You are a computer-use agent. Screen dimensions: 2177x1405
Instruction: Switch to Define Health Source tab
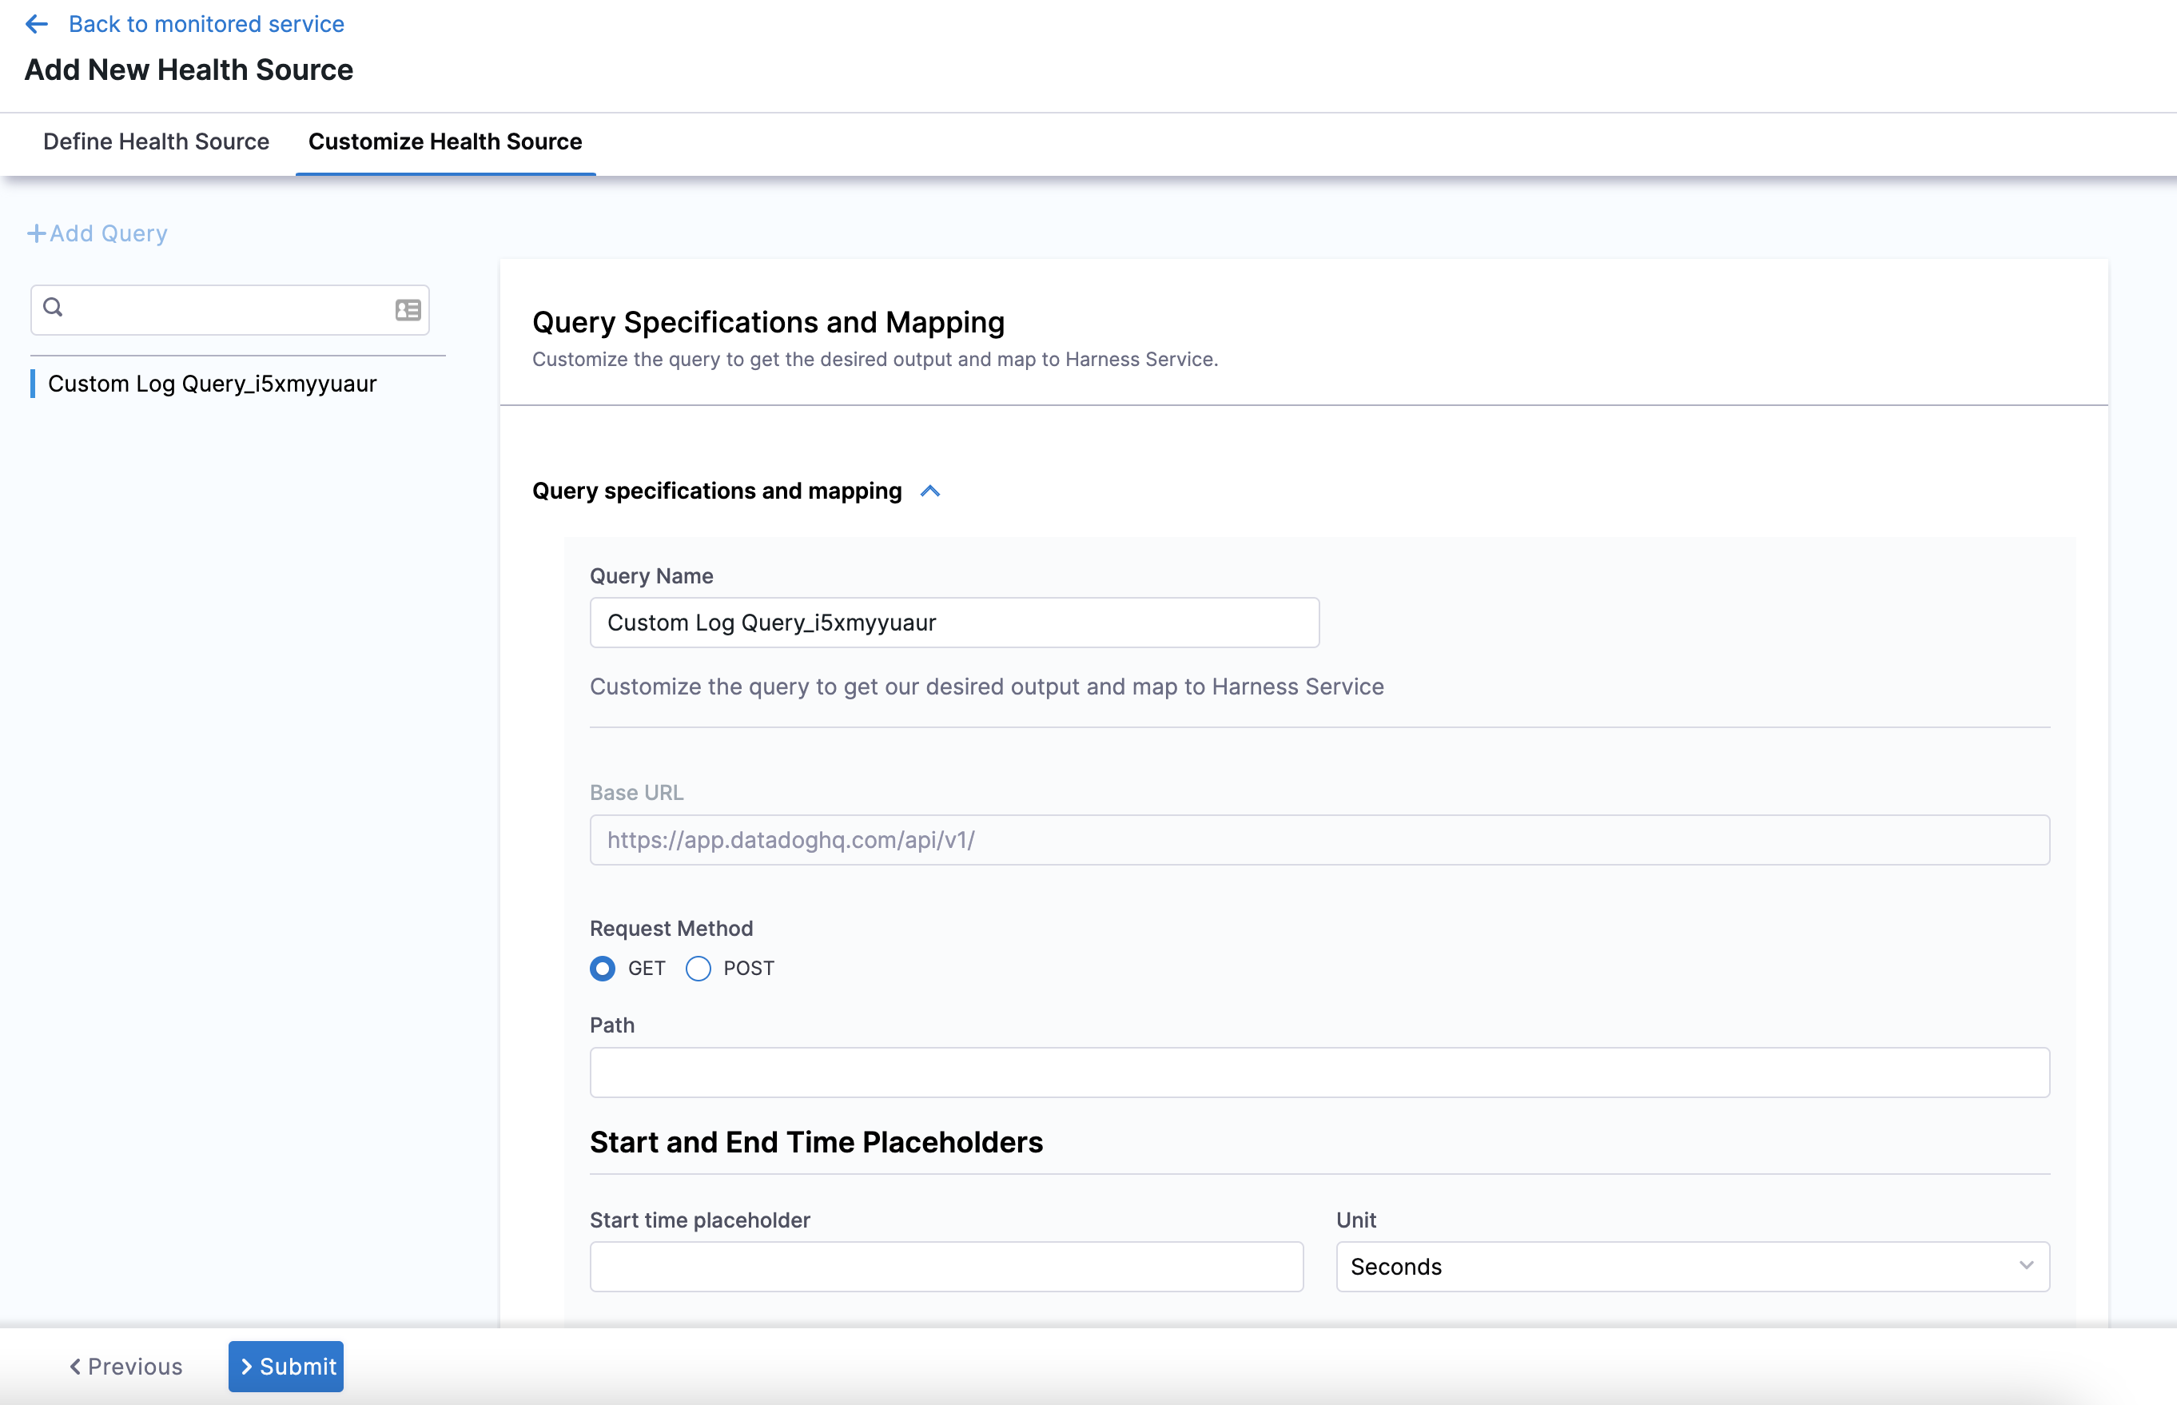(156, 141)
